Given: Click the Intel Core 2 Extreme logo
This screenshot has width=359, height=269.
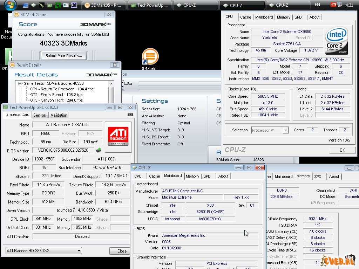Looking at the screenshot, I should click(337, 40).
